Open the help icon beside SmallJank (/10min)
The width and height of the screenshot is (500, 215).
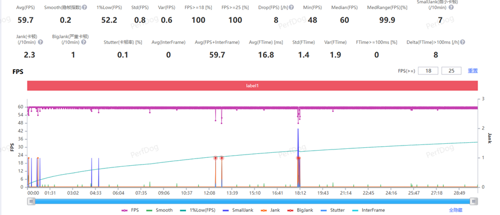click(451, 7)
